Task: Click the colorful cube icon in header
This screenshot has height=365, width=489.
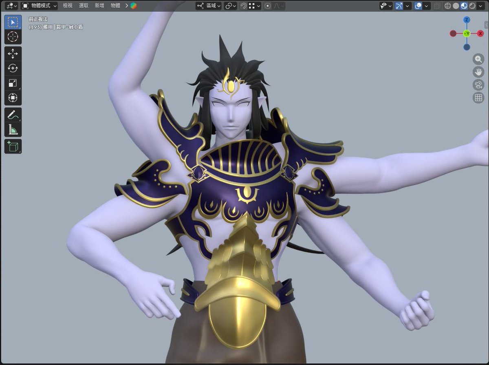Action: click(x=134, y=6)
